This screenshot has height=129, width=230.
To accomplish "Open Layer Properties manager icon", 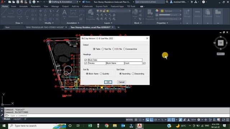I will pyautogui.click(x=91, y=14).
